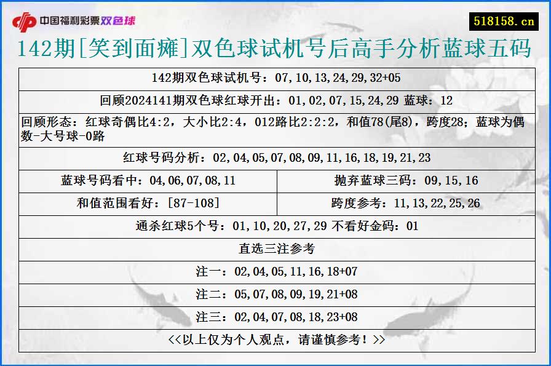The image size is (551, 366).
Task: Open the 142期 article title link
Action: (x=275, y=49)
